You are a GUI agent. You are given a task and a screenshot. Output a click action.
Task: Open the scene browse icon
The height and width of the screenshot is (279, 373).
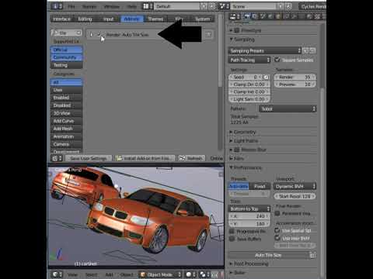tap(225, 6)
